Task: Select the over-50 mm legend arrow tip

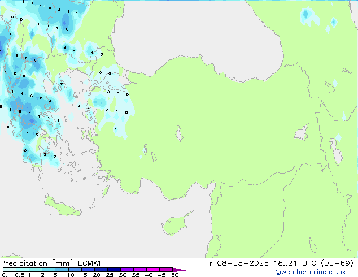Action: (x=179, y=270)
